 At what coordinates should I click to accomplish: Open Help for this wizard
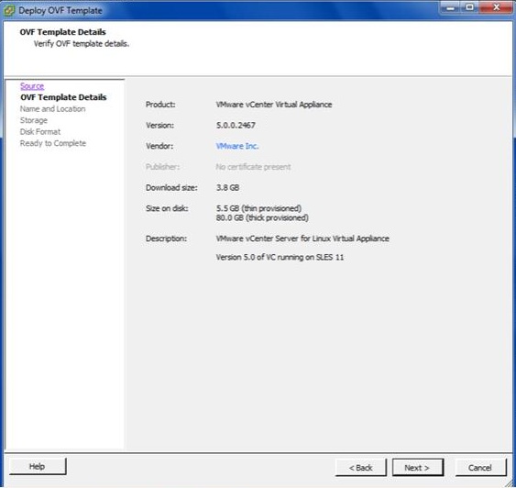coord(38,466)
